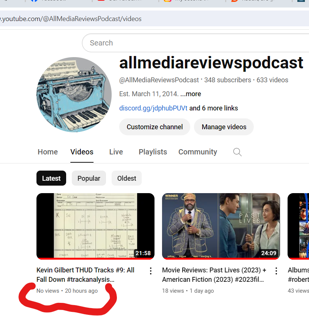Switch to the Home tab

click(48, 152)
